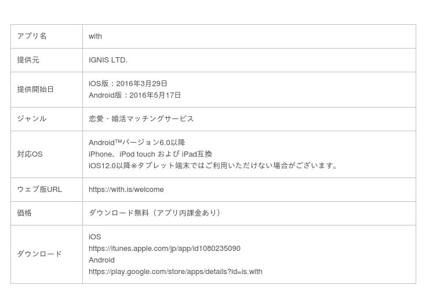
Task: Click the iPhone, iPod touch compatibility line
Action: (150, 154)
